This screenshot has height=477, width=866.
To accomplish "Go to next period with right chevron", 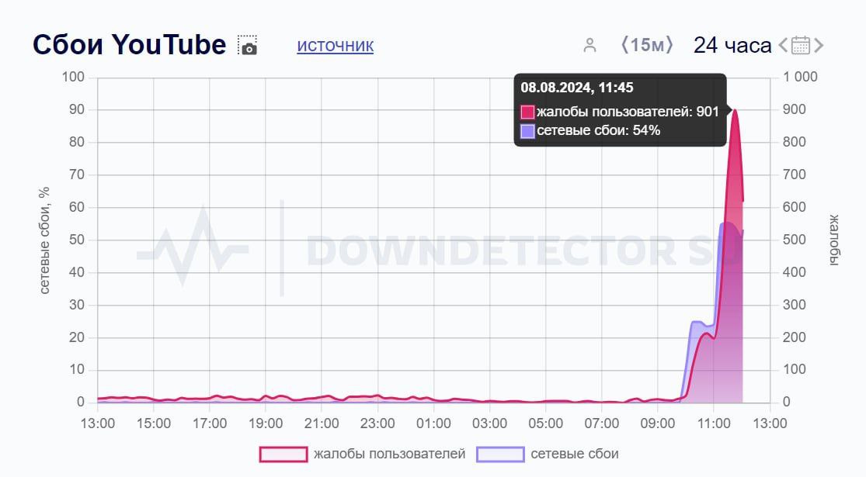I will (819, 45).
